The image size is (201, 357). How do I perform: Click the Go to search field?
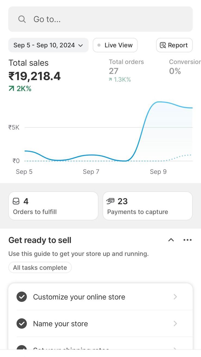(x=100, y=19)
